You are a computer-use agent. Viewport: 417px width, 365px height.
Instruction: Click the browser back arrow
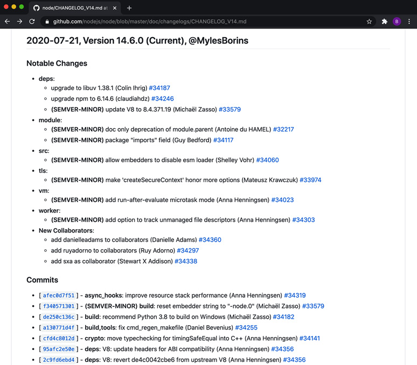pyautogui.click(x=7, y=22)
